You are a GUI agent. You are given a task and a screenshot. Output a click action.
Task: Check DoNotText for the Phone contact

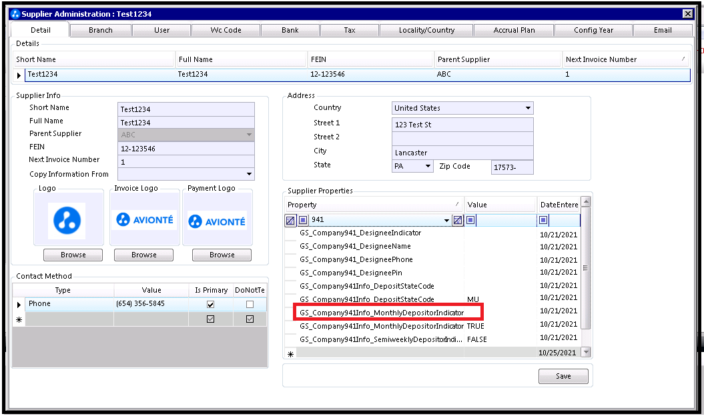[250, 305]
